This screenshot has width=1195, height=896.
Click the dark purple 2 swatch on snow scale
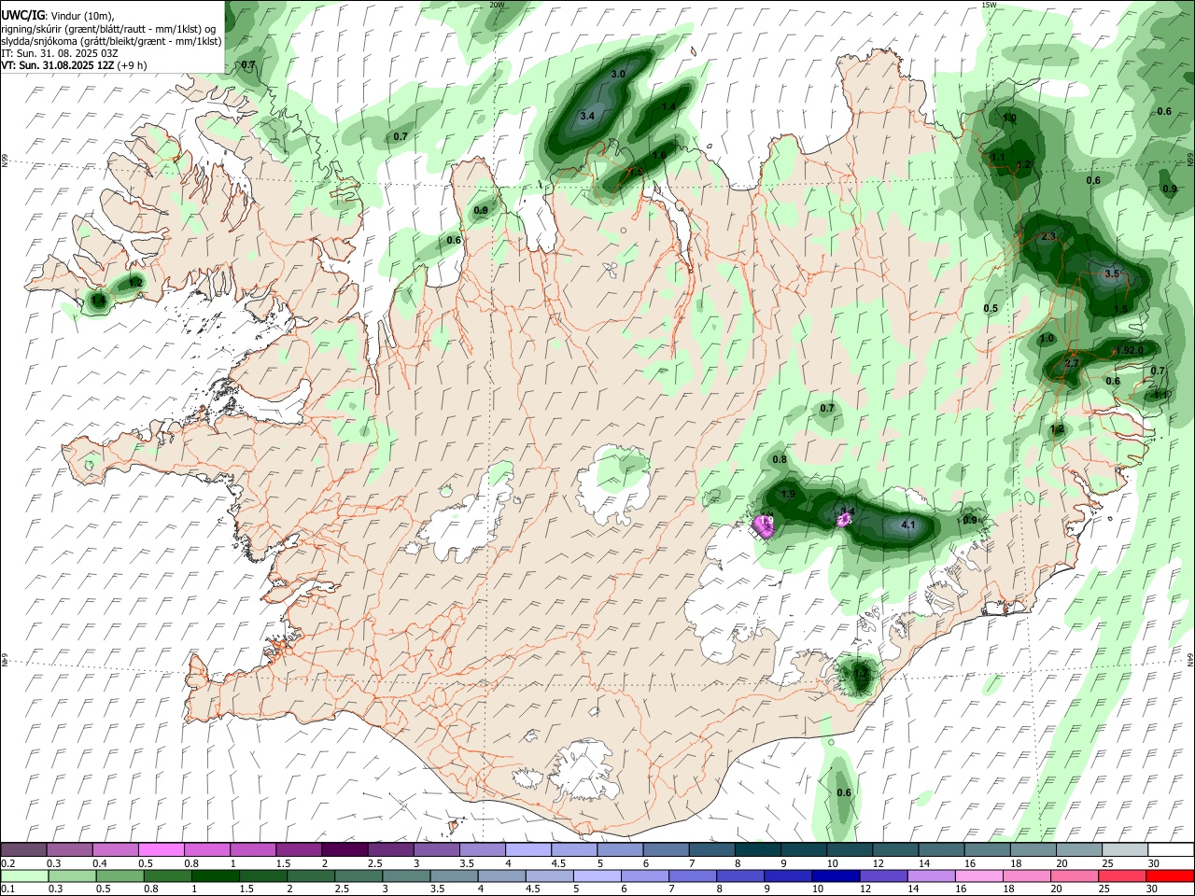344,849
